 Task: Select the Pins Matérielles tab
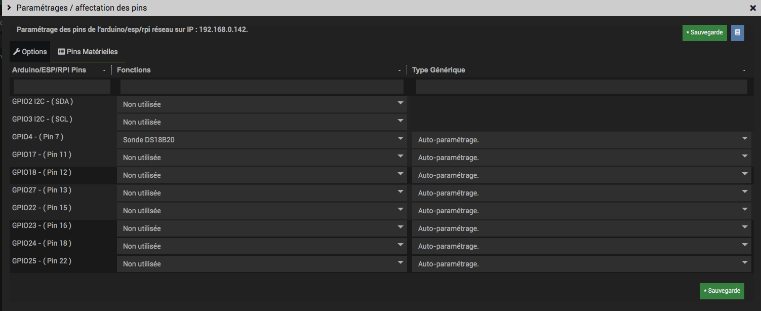(88, 52)
